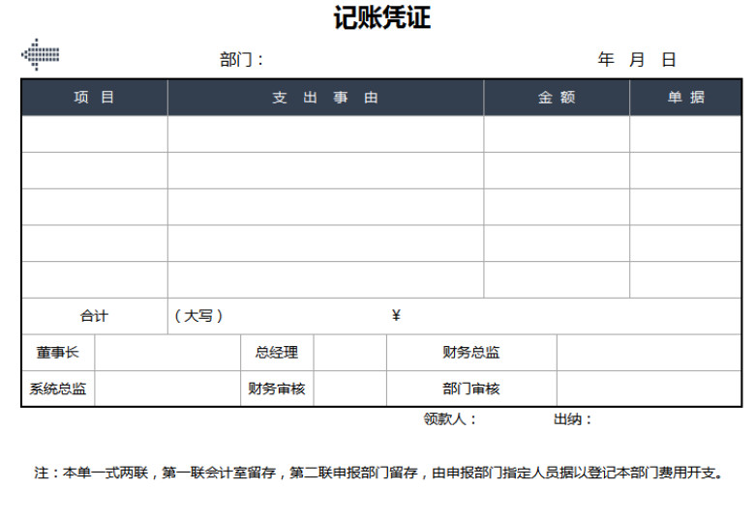Screen dimensions: 755x517
Task: Click empty signature cell beside 部门审核
Action: point(649,388)
